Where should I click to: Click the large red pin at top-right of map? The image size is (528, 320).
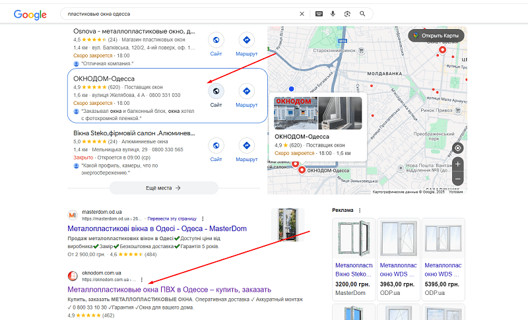tap(442, 50)
